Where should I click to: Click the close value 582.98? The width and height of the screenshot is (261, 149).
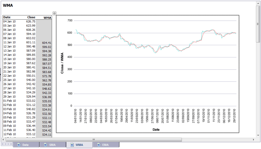coord(31,71)
